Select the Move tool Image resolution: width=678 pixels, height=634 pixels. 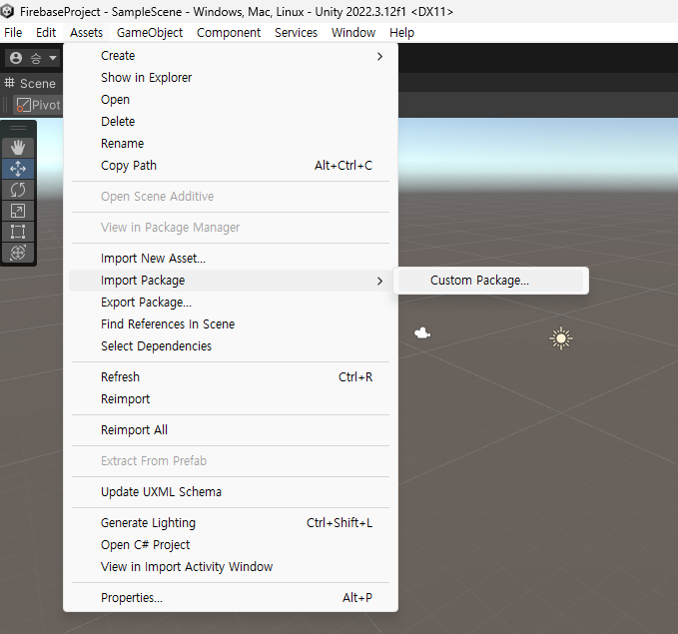pyautogui.click(x=18, y=169)
